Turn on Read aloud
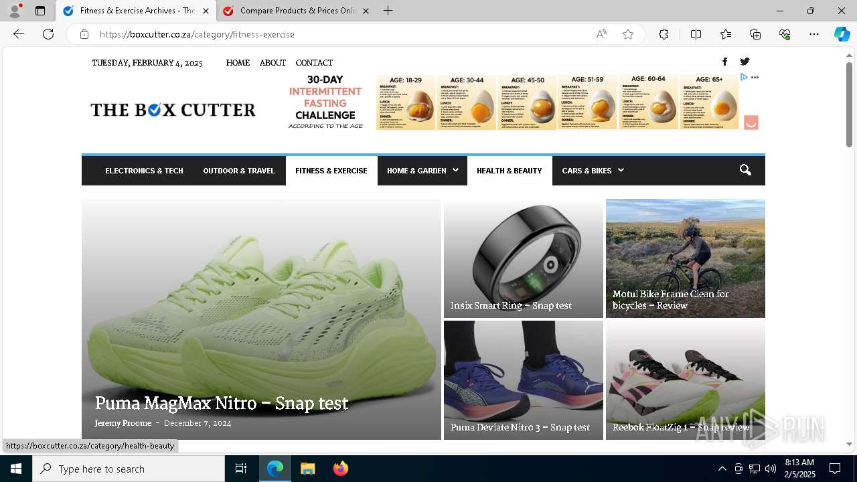The height and width of the screenshot is (482, 857). (x=601, y=34)
